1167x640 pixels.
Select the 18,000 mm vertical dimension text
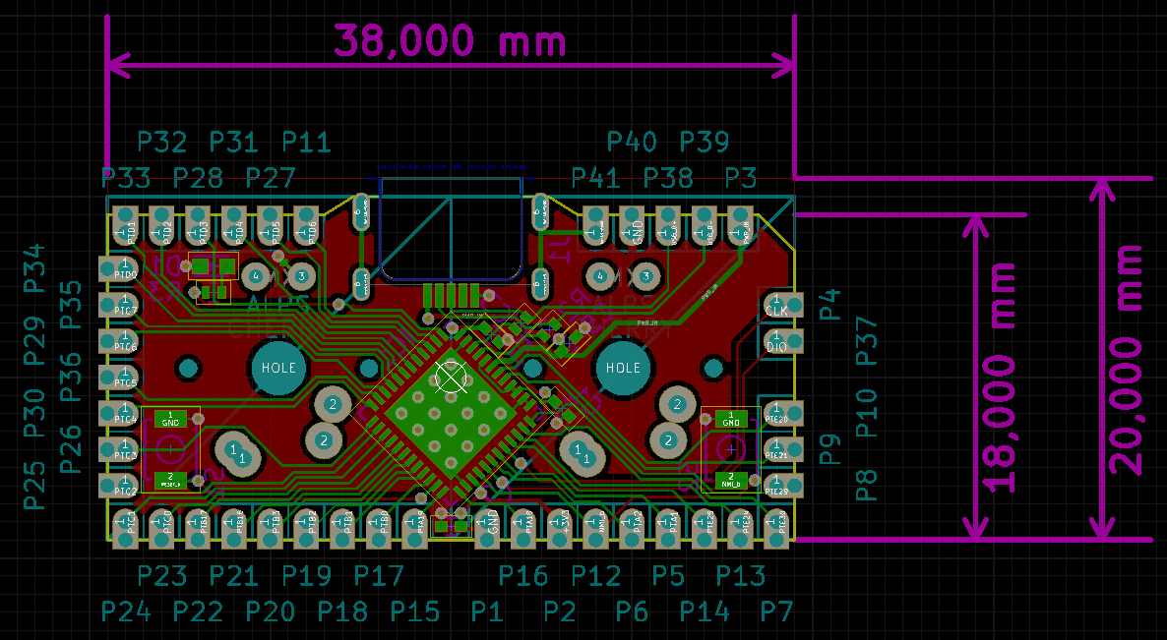point(1001,377)
